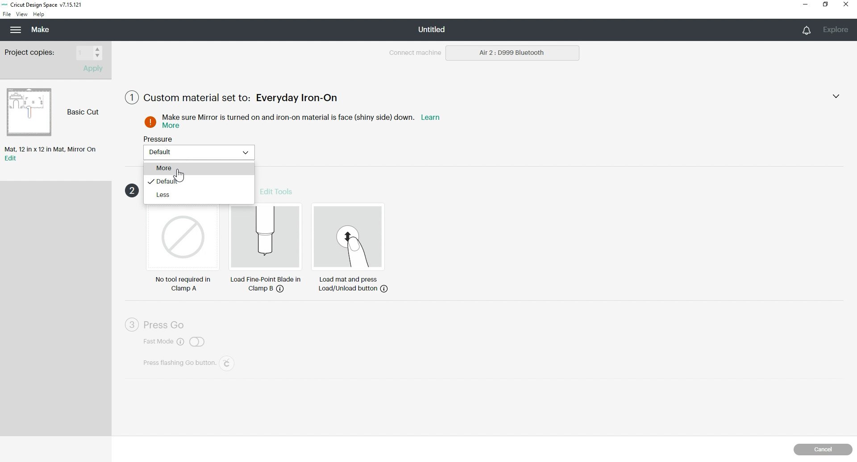This screenshot has width=857, height=462.
Task: Increase project copies with up arrow
Action: click(97, 49)
